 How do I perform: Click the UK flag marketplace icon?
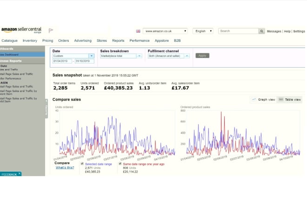(138, 31)
